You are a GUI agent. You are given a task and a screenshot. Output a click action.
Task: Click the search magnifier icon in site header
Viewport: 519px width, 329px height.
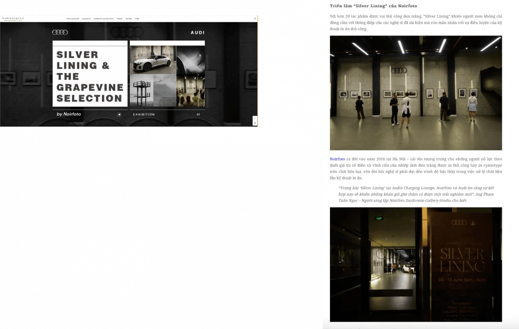click(x=255, y=19)
